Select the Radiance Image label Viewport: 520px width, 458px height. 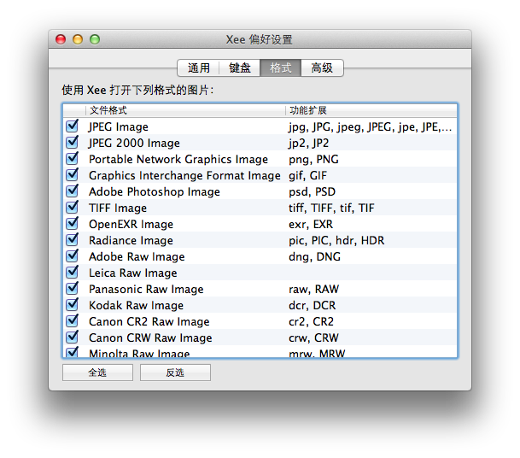pyautogui.click(x=131, y=241)
